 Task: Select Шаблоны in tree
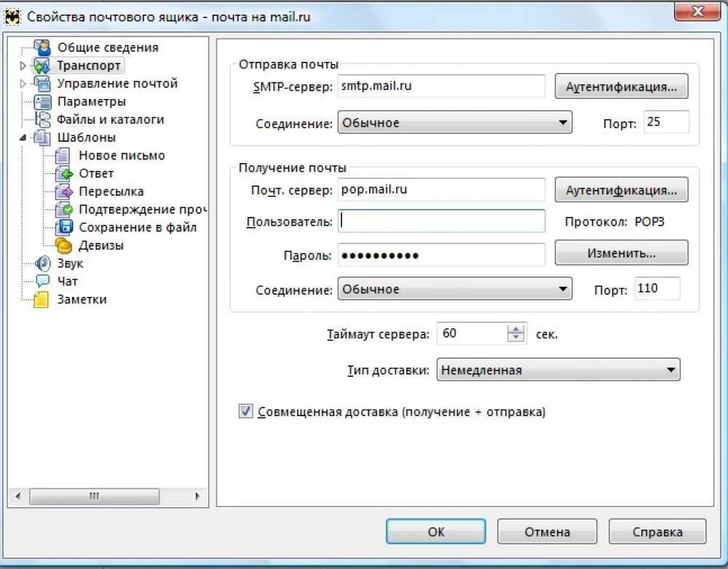(x=87, y=138)
